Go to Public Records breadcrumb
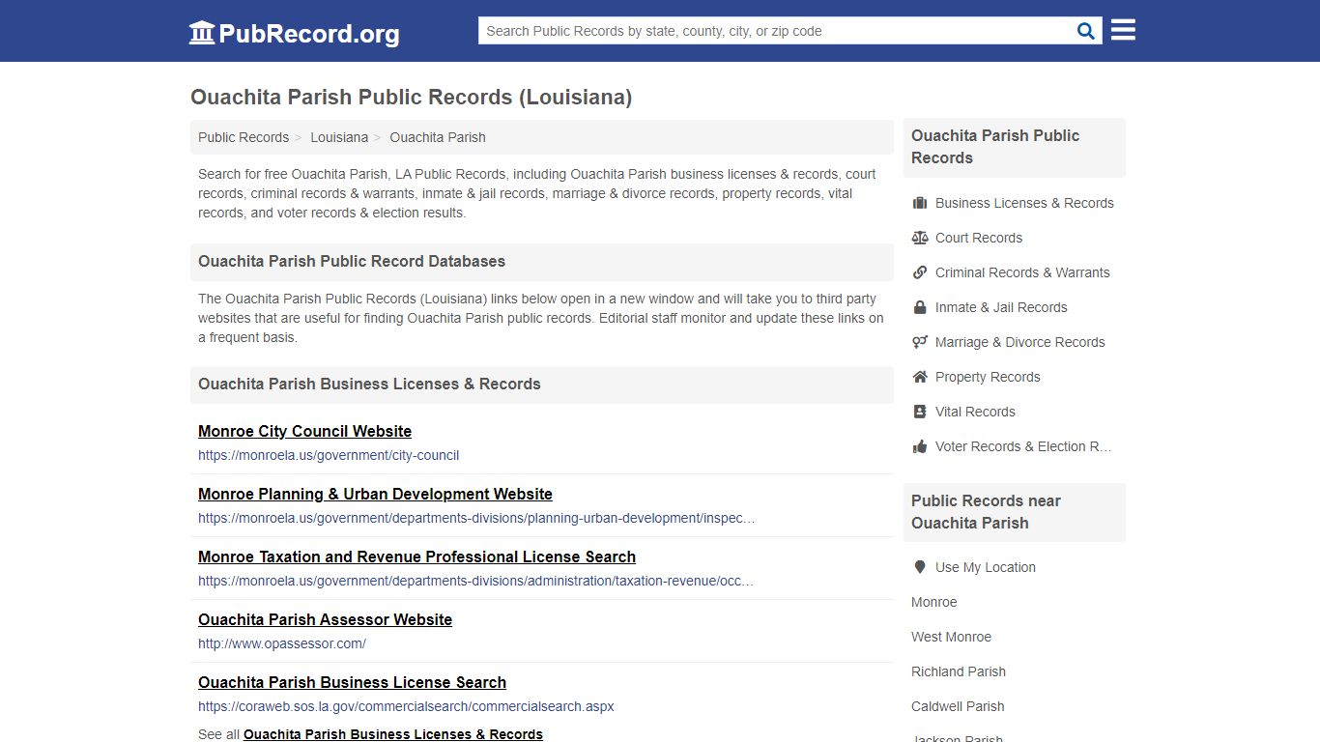Viewport: 1320px width, 742px height. pos(244,137)
